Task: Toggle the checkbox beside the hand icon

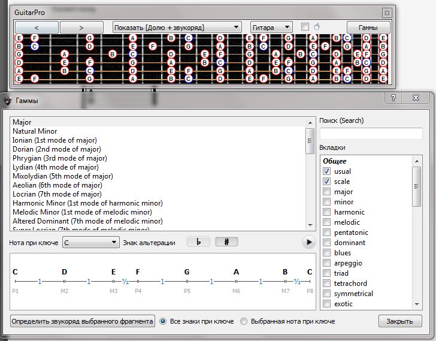Action: 305,27
